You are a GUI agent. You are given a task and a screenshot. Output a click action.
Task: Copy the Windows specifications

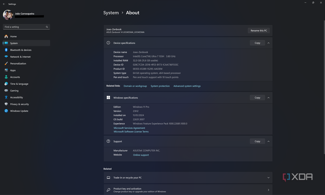(x=257, y=98)
